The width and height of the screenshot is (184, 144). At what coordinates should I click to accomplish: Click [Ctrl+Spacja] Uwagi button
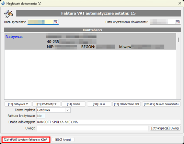coord(165,128)
